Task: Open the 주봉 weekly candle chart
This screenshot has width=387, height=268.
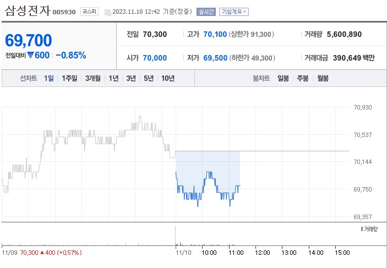Action: coord(303,78)
